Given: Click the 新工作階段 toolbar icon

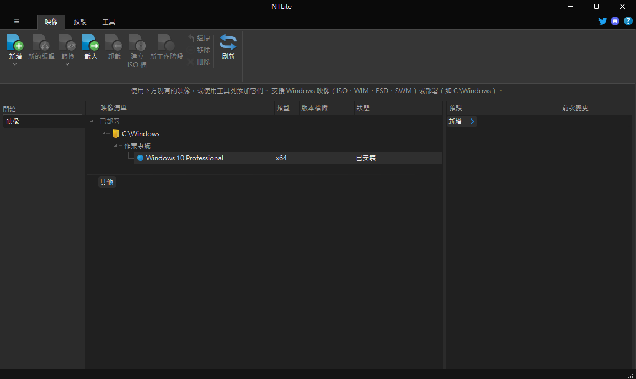Looking at the screenshot, I should click(x=166, y=42).
